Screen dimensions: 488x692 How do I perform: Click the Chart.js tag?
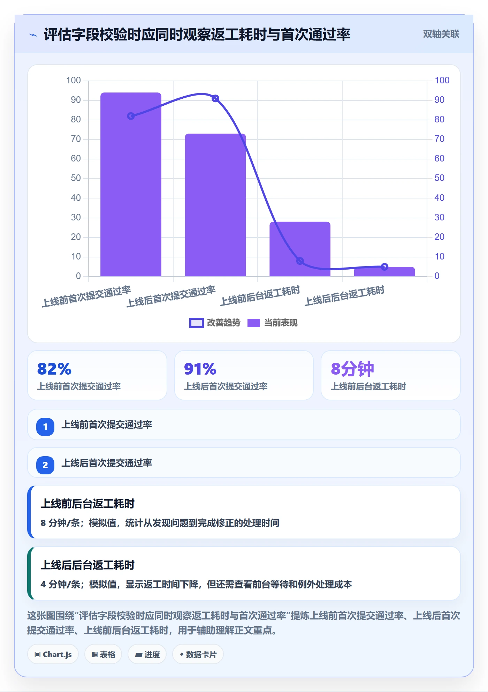53,654
